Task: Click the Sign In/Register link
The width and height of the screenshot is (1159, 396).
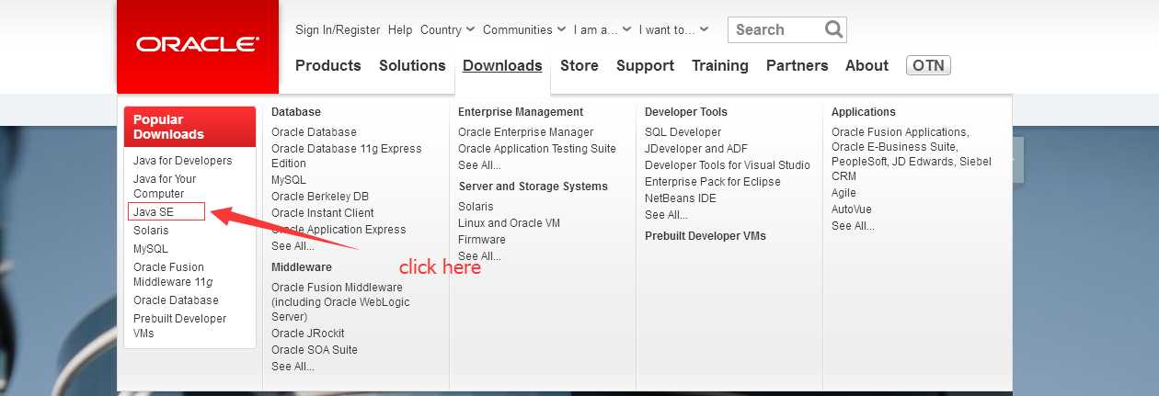Action: click(x=338, y=29)
